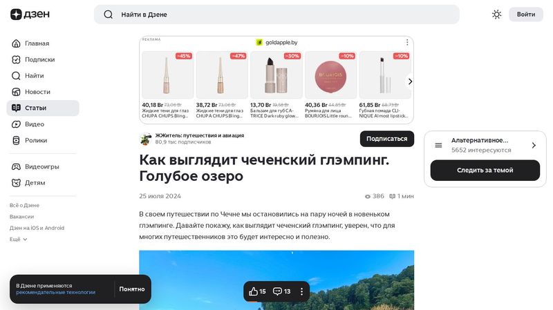Click the "Найти в Дзене" search field
This screenshot has width=553, height=310.
point(276,14)
